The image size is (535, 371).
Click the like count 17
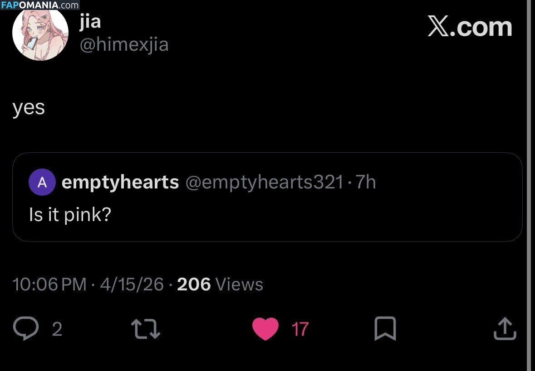(300, 329)
